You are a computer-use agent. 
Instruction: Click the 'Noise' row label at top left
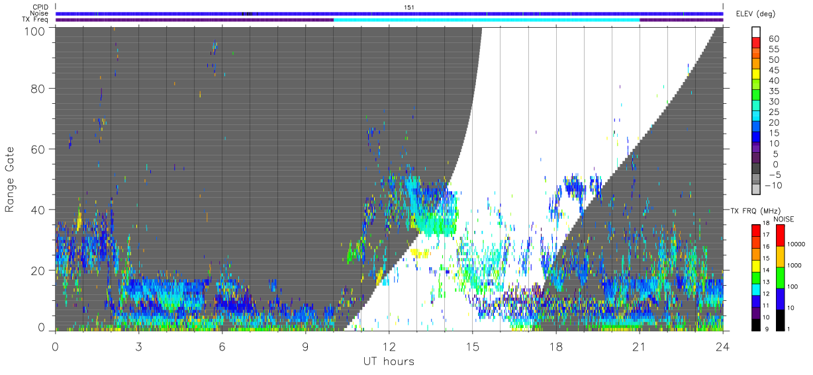[x=39, y=13]
